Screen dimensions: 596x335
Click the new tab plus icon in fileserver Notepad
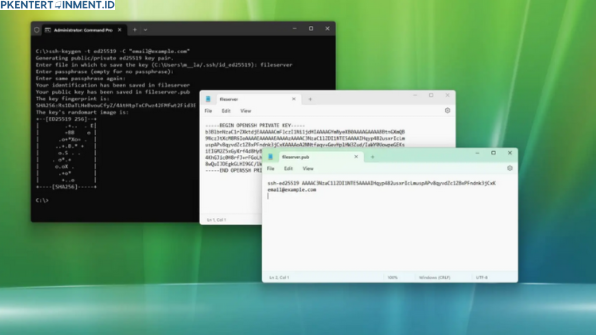click(310, 99)
